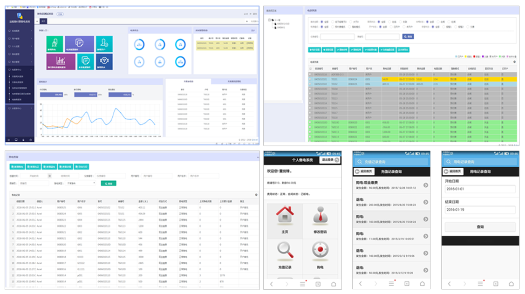
Task: Open first 购电:现金缴费 record arrow
Action: (426, 185)
